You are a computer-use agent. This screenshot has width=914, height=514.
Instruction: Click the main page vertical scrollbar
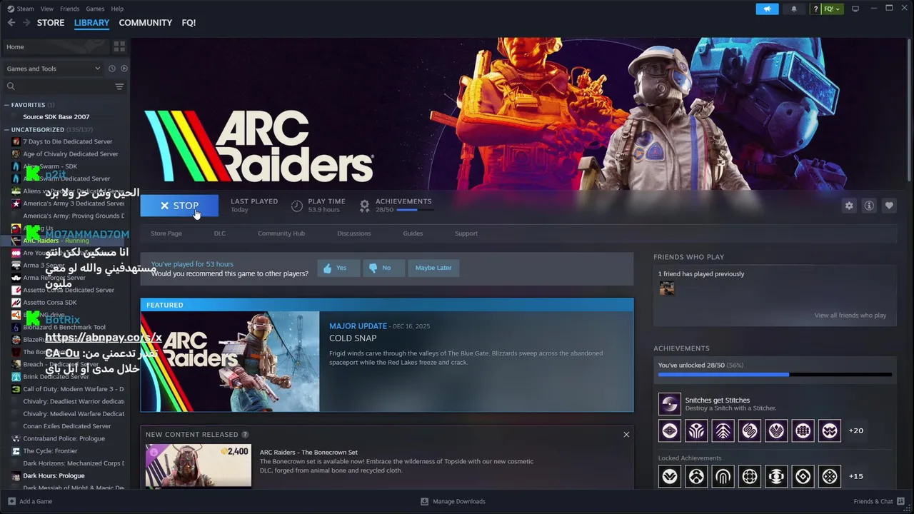(908, 111)
